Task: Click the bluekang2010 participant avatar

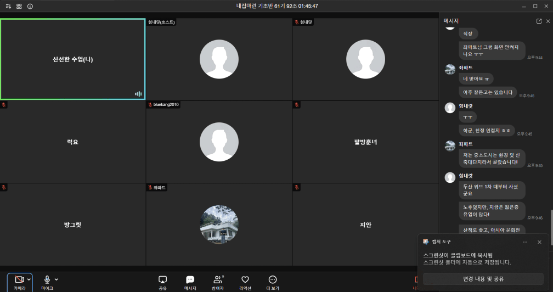Action: point(219,142)
